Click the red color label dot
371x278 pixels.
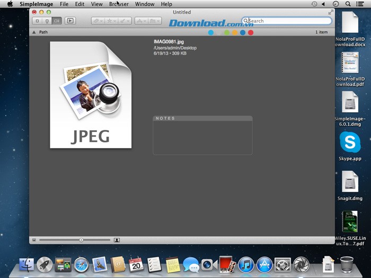click(x=251, y=32)
